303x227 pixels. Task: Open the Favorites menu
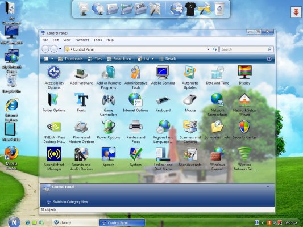click(x=82, y=40)
